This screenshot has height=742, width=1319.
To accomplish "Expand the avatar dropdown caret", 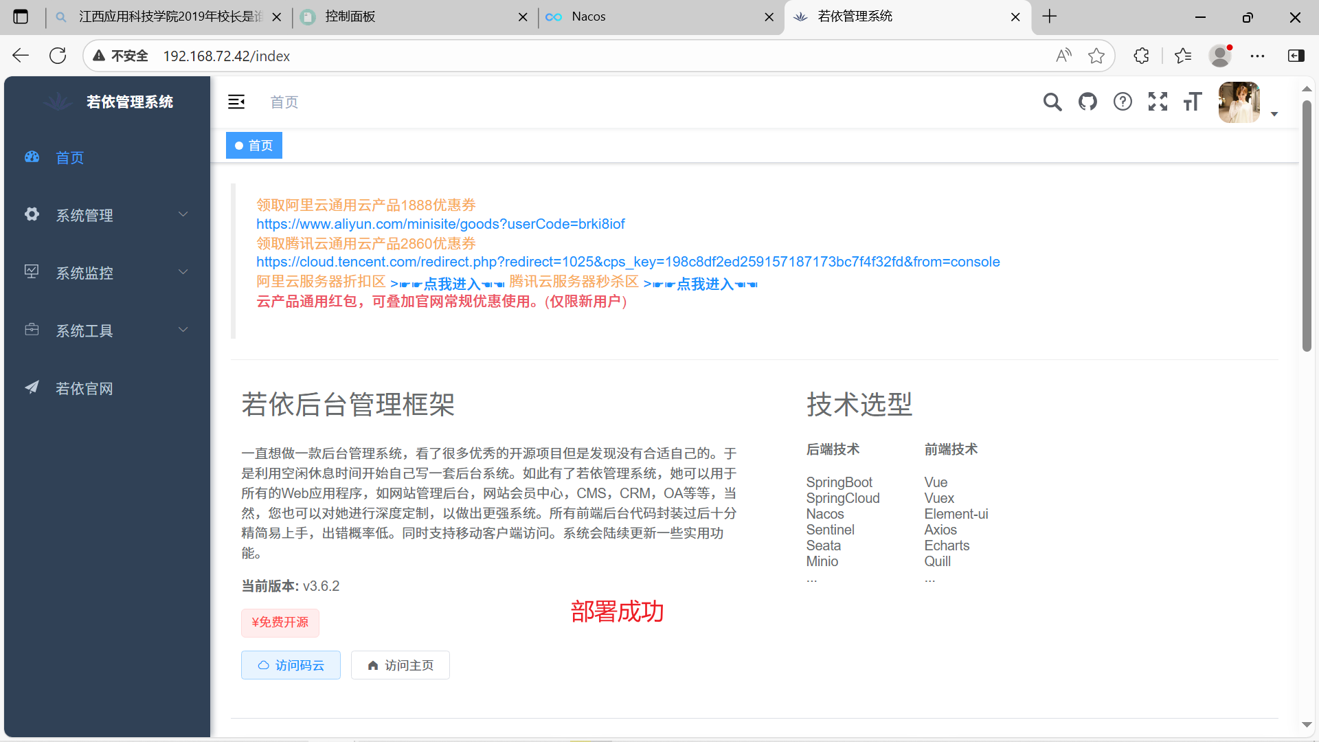I will click(x=1274, y=114).
